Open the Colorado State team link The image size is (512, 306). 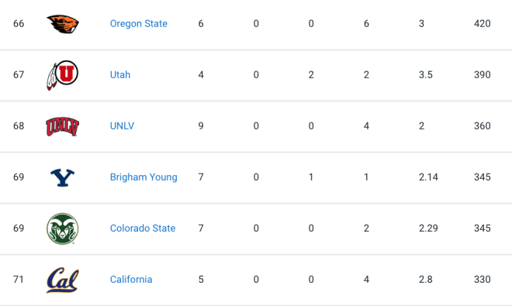[143, 228]
